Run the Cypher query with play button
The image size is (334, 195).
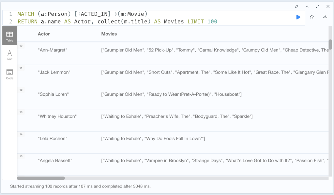tap(298, 17)
